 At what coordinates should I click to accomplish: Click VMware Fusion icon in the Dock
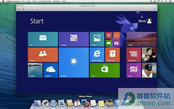tap(85, 103)
